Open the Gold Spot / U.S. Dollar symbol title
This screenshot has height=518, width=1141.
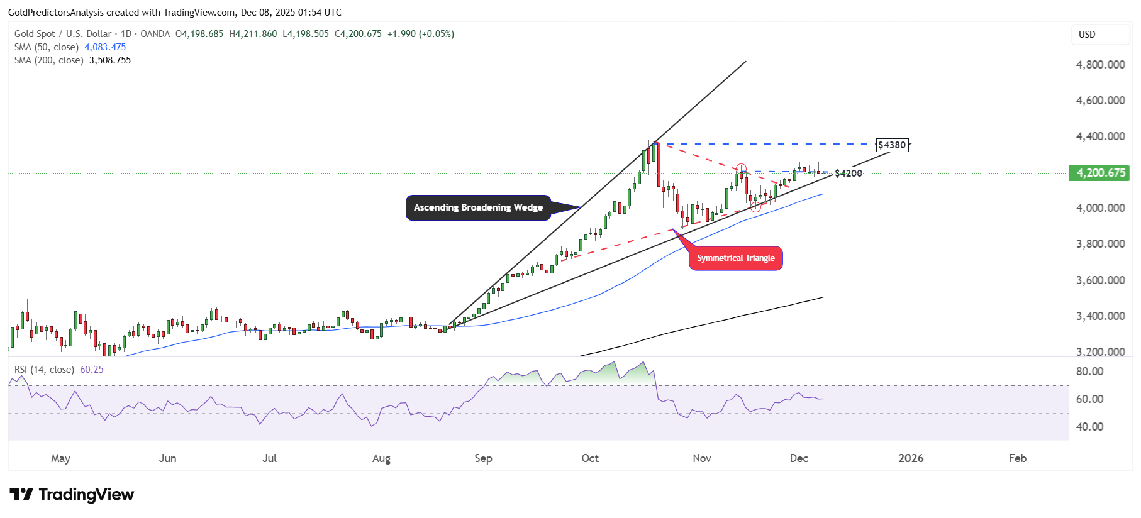coord(63,34)
